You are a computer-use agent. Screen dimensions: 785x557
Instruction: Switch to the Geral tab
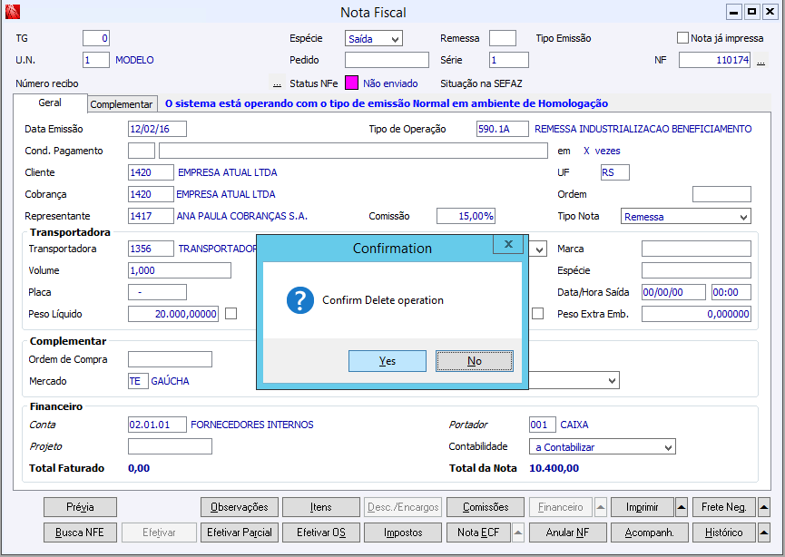[x=50, y=103]
